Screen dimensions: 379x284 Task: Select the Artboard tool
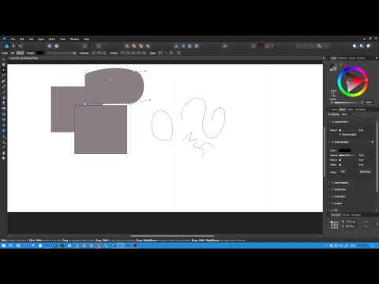pyautogui.click(x=4, y=65)
